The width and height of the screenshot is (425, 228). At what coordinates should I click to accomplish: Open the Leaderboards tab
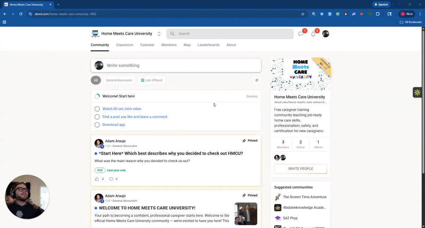208,45
